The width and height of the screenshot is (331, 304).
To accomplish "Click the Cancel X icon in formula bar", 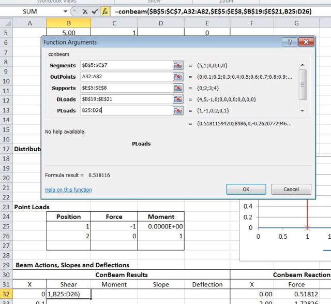I will pos(85,11).
